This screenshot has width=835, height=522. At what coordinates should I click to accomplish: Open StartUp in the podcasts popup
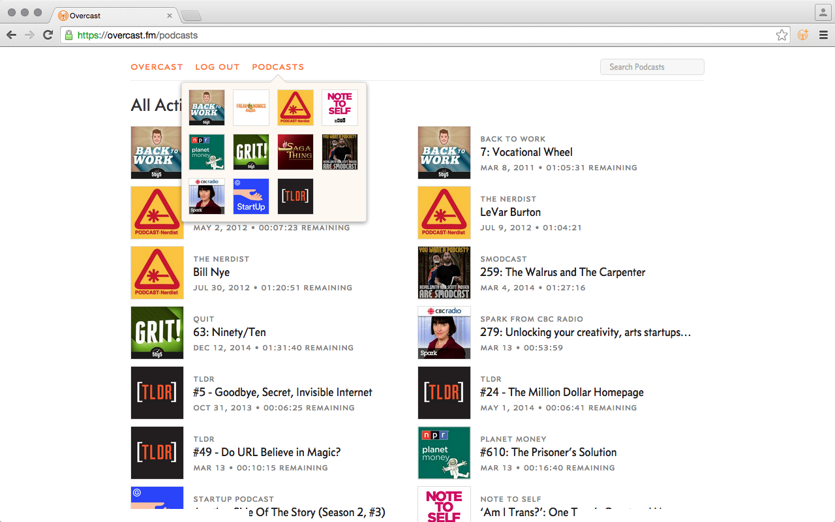click(251, 196)
